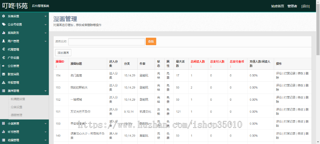320x144 pixels.
Task: Click the 叮咚书苑 logo title
Action: (x=15, y=6)
